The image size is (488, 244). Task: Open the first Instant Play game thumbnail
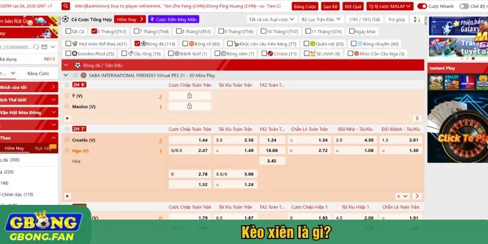pos(436,82)
